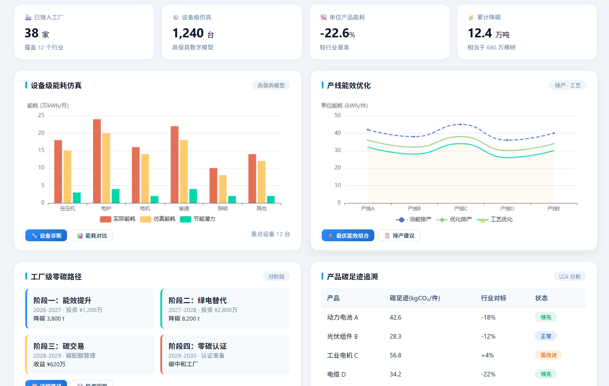609x386 pixels.
Task: Select the 排产 · 工艺 tag
Action: (568, 85)
